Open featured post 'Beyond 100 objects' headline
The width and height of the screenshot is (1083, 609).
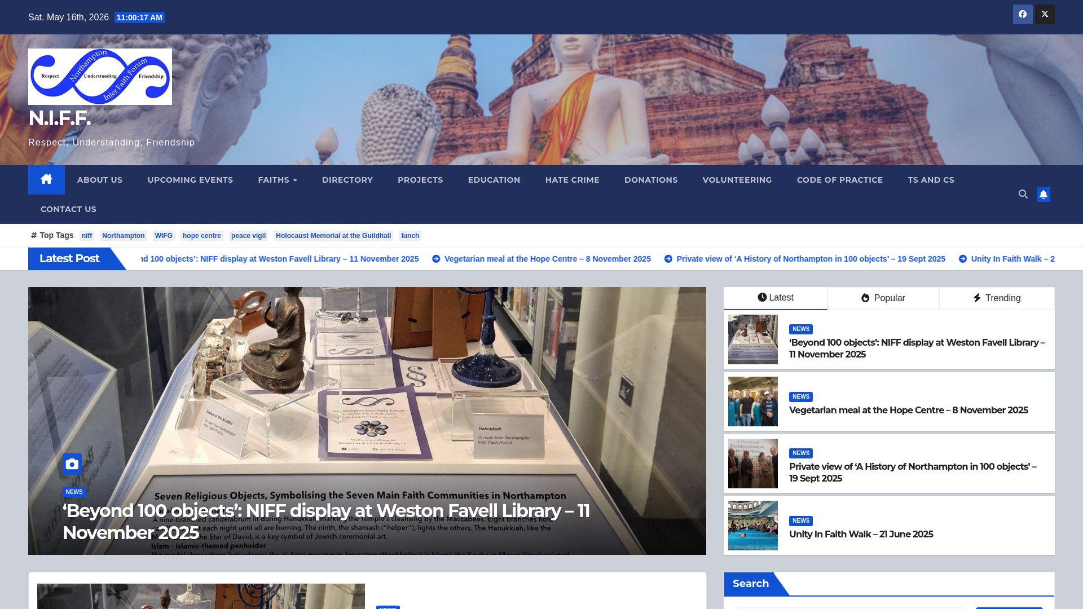coord(326,522)
